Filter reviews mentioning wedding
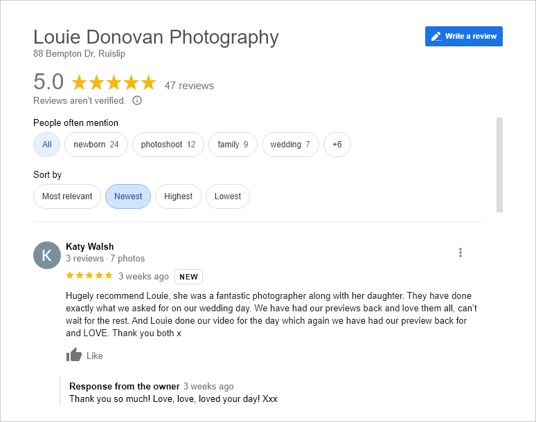Image resolution: width=536 pixels, height=422 pixels. click(x=290, y=145)
